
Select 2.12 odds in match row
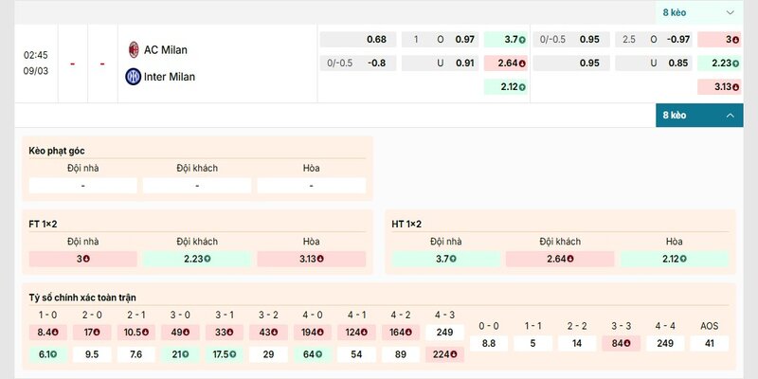506,87
